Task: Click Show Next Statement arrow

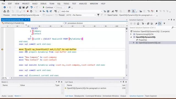Action: click(40, 11)
